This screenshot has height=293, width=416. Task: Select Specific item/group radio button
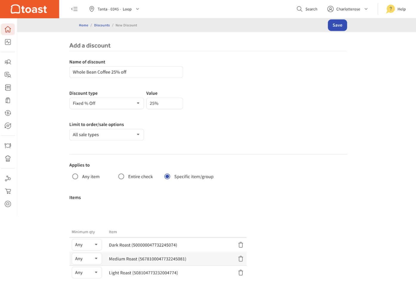tap(167, 176)
